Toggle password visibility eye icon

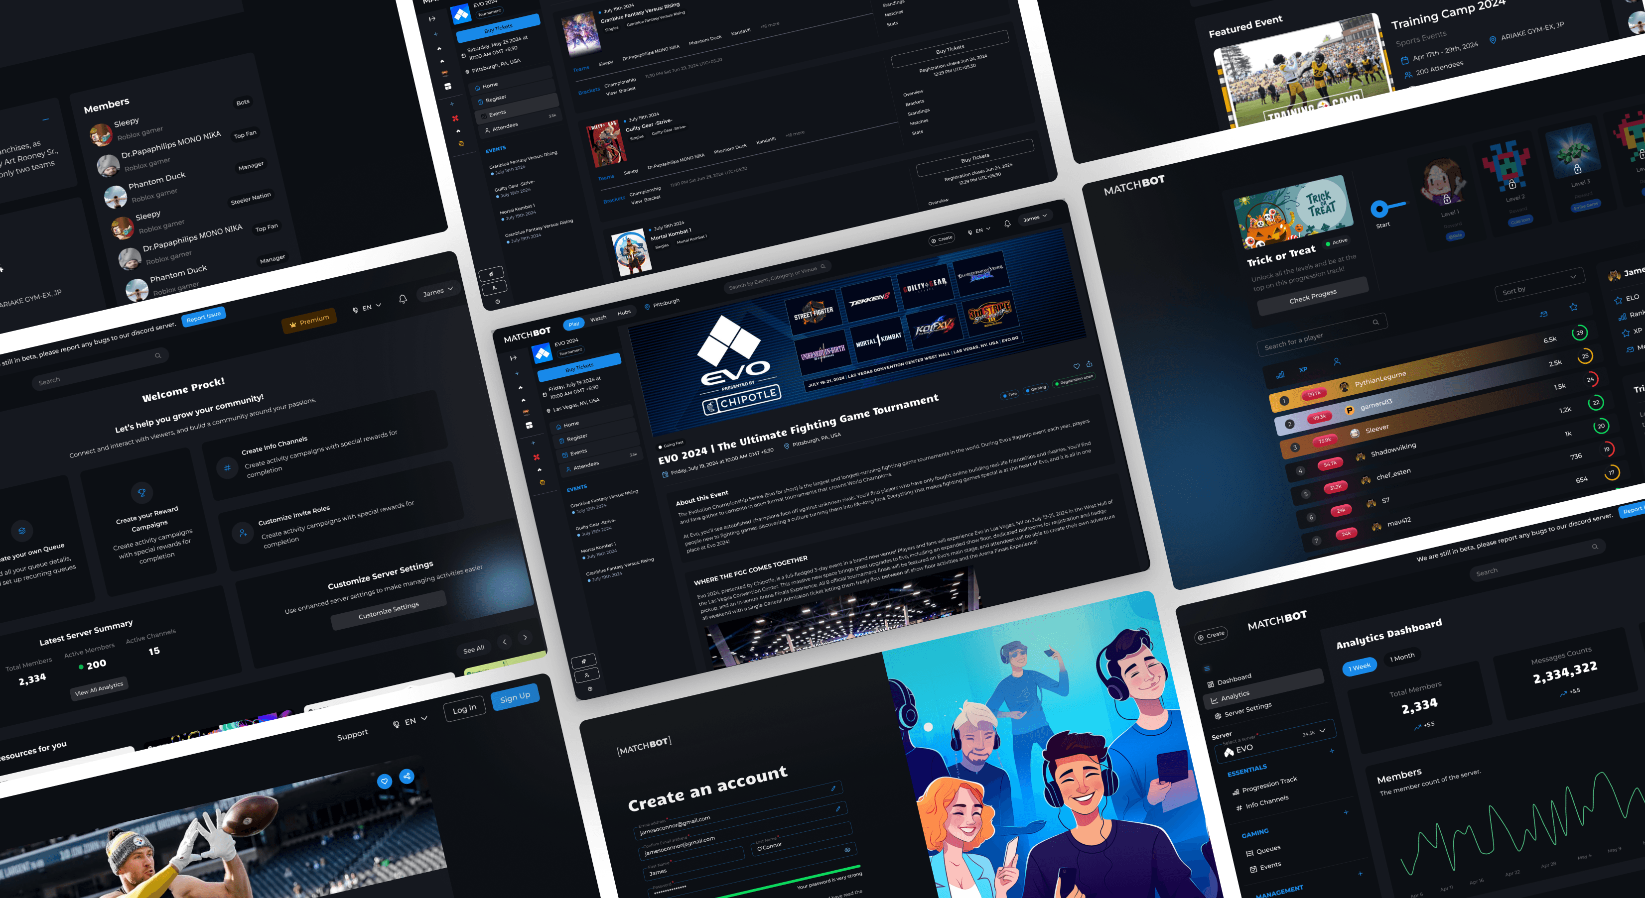(847, 850)
